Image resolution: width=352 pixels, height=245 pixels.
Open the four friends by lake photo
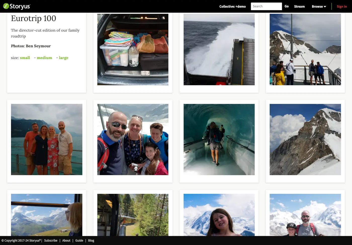coord(47,139)
